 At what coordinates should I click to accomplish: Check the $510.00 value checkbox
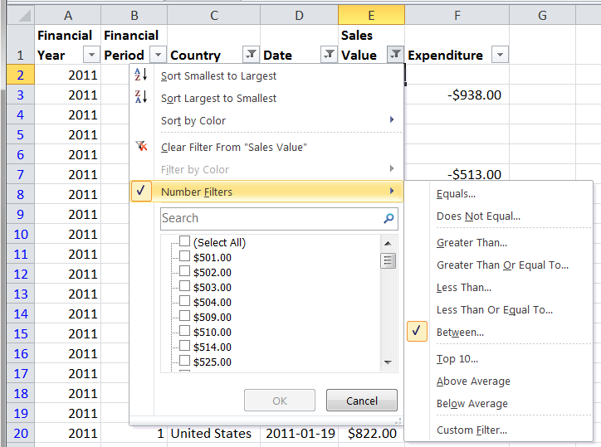coord(184,332)
